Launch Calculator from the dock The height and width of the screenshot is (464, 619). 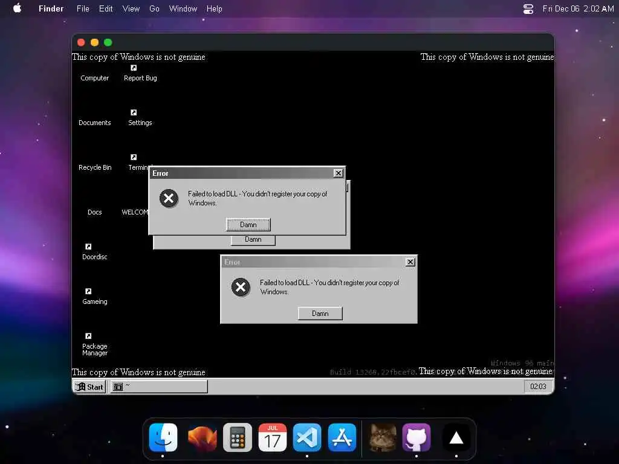[x=237, y=437]
